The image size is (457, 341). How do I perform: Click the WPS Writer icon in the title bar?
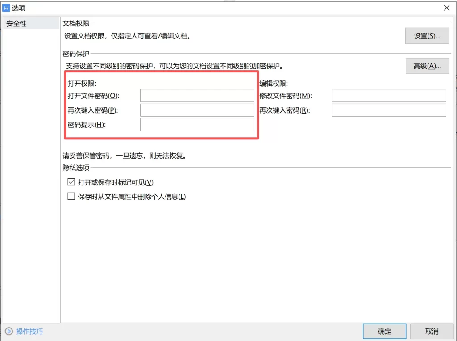coord(6,7)
